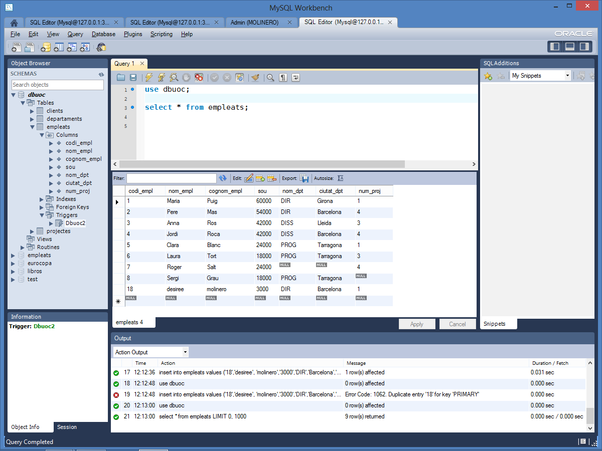Screen dimensions: 602x451
Task: Open the Home tab icon
Action: [14, 23]
